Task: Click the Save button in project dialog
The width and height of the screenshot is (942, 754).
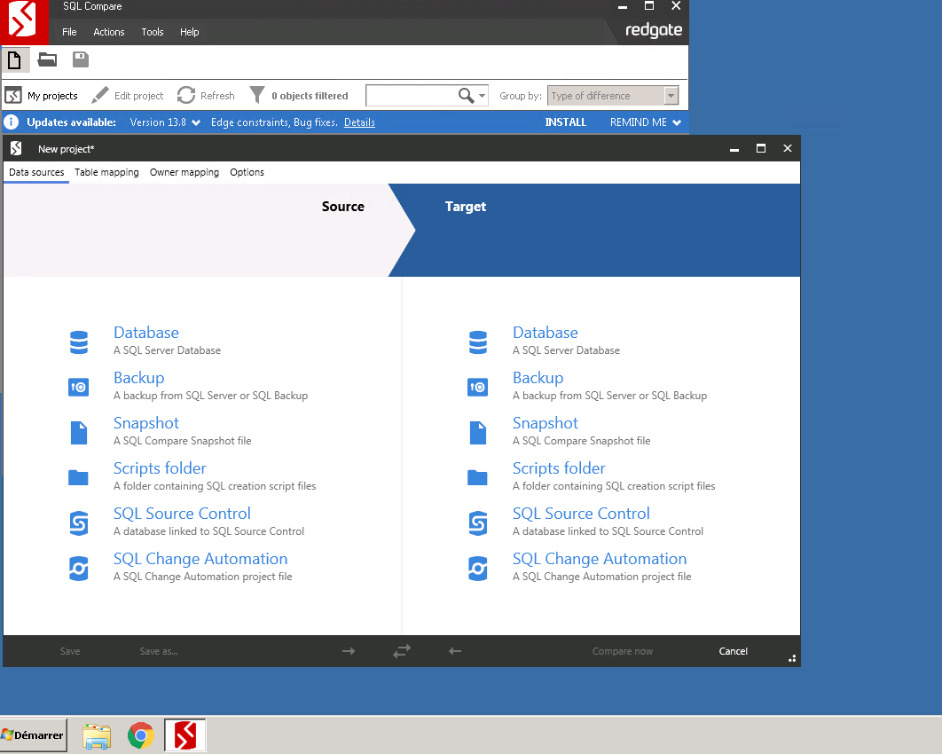Action: (x=70, y=651)
